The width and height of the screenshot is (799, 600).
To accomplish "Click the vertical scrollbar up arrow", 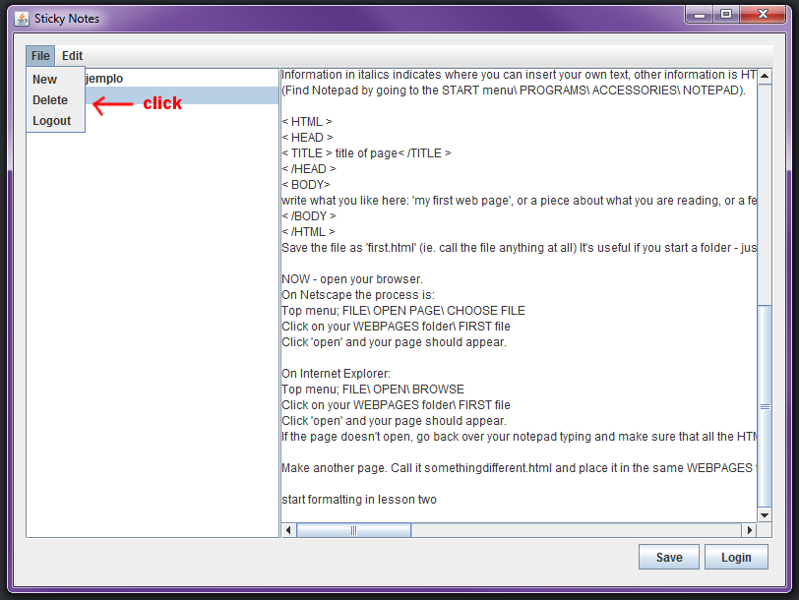I will point(765,77).
